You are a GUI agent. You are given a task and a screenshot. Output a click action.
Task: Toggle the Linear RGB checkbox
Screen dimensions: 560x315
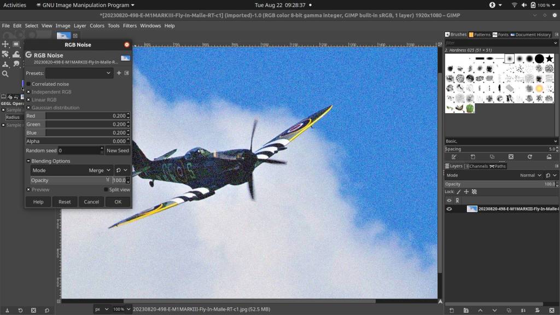click(x=28, y=100)
